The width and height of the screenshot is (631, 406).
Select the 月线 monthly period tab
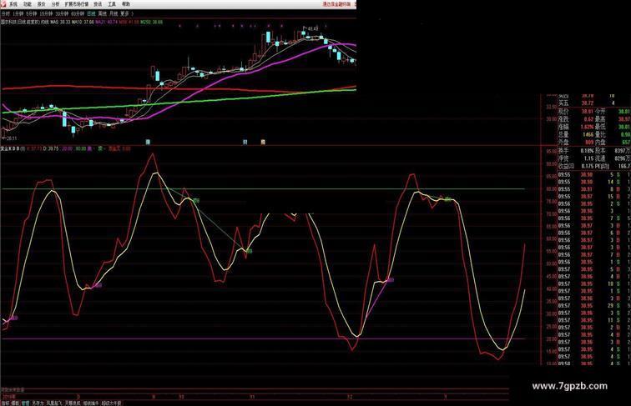pos(114,14)
